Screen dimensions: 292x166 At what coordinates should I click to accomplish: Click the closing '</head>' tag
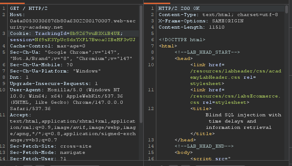coord(185,140)
